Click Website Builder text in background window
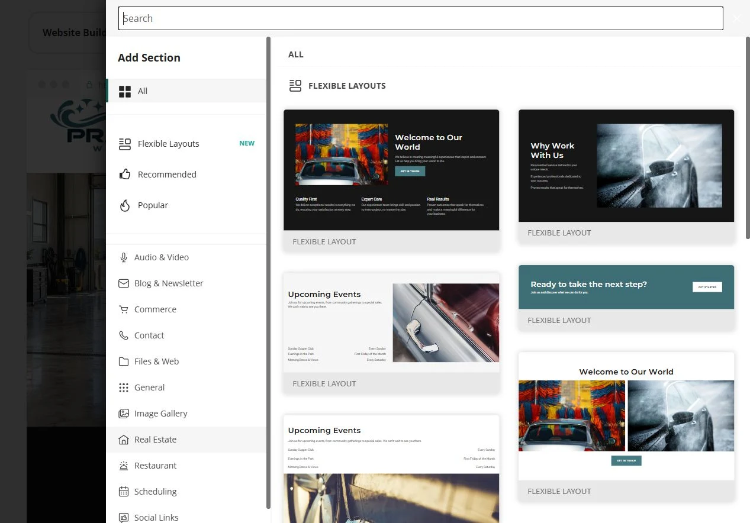Screen dimensions: 750x523 click(x=73, y=33)
